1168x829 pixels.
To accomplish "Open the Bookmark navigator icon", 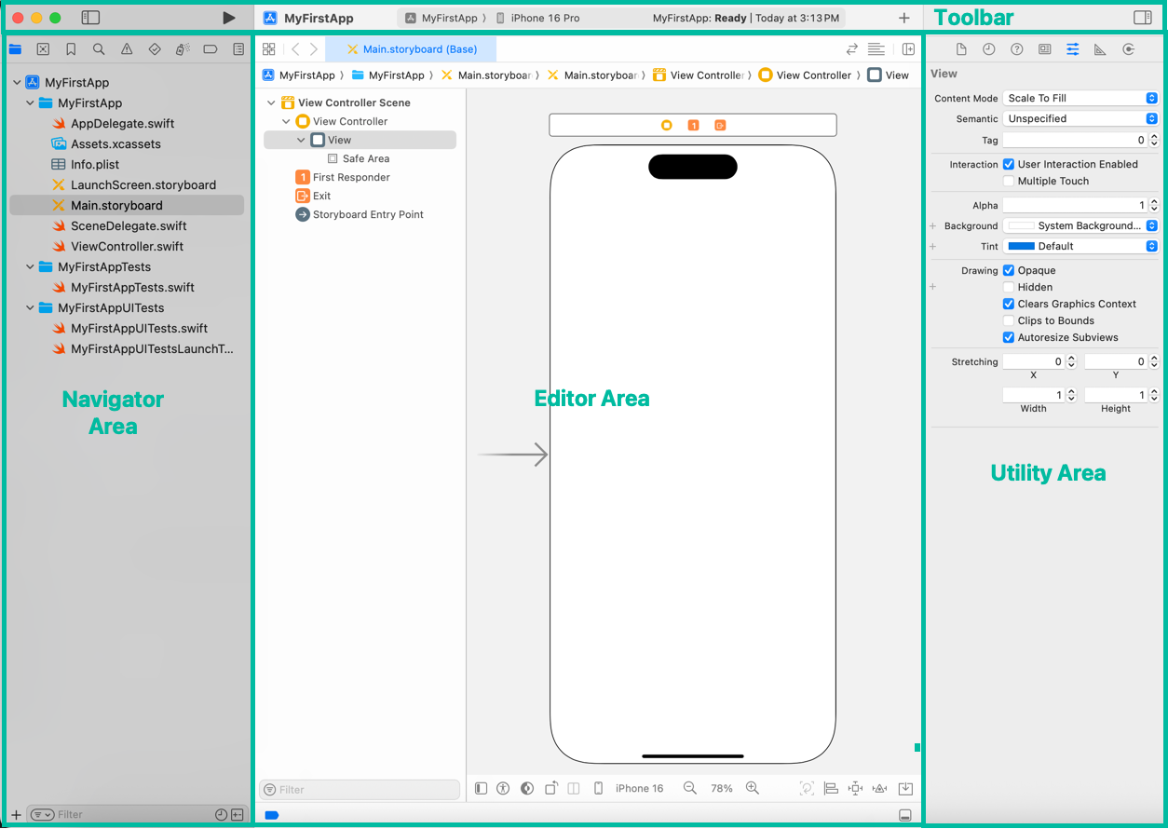I will pyautogui.click(x=71, y=49).
